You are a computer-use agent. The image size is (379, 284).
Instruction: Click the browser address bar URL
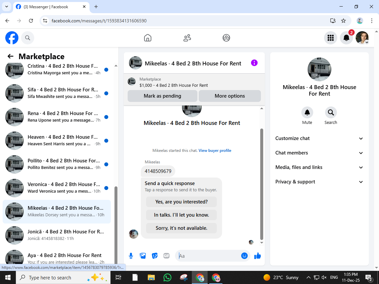click(99, 21)
